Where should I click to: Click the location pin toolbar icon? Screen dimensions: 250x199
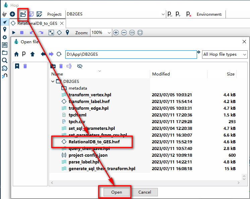(67, 33)
